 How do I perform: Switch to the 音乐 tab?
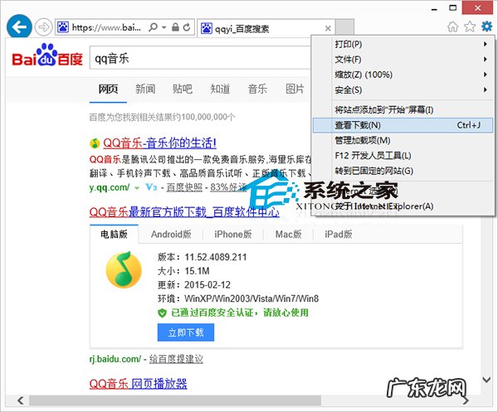[x=257, y=90]
